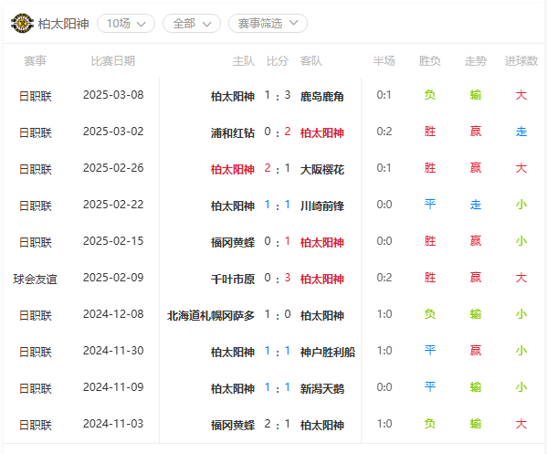Click the 半场 column header
547x454 pixels.
click(384, 61)
